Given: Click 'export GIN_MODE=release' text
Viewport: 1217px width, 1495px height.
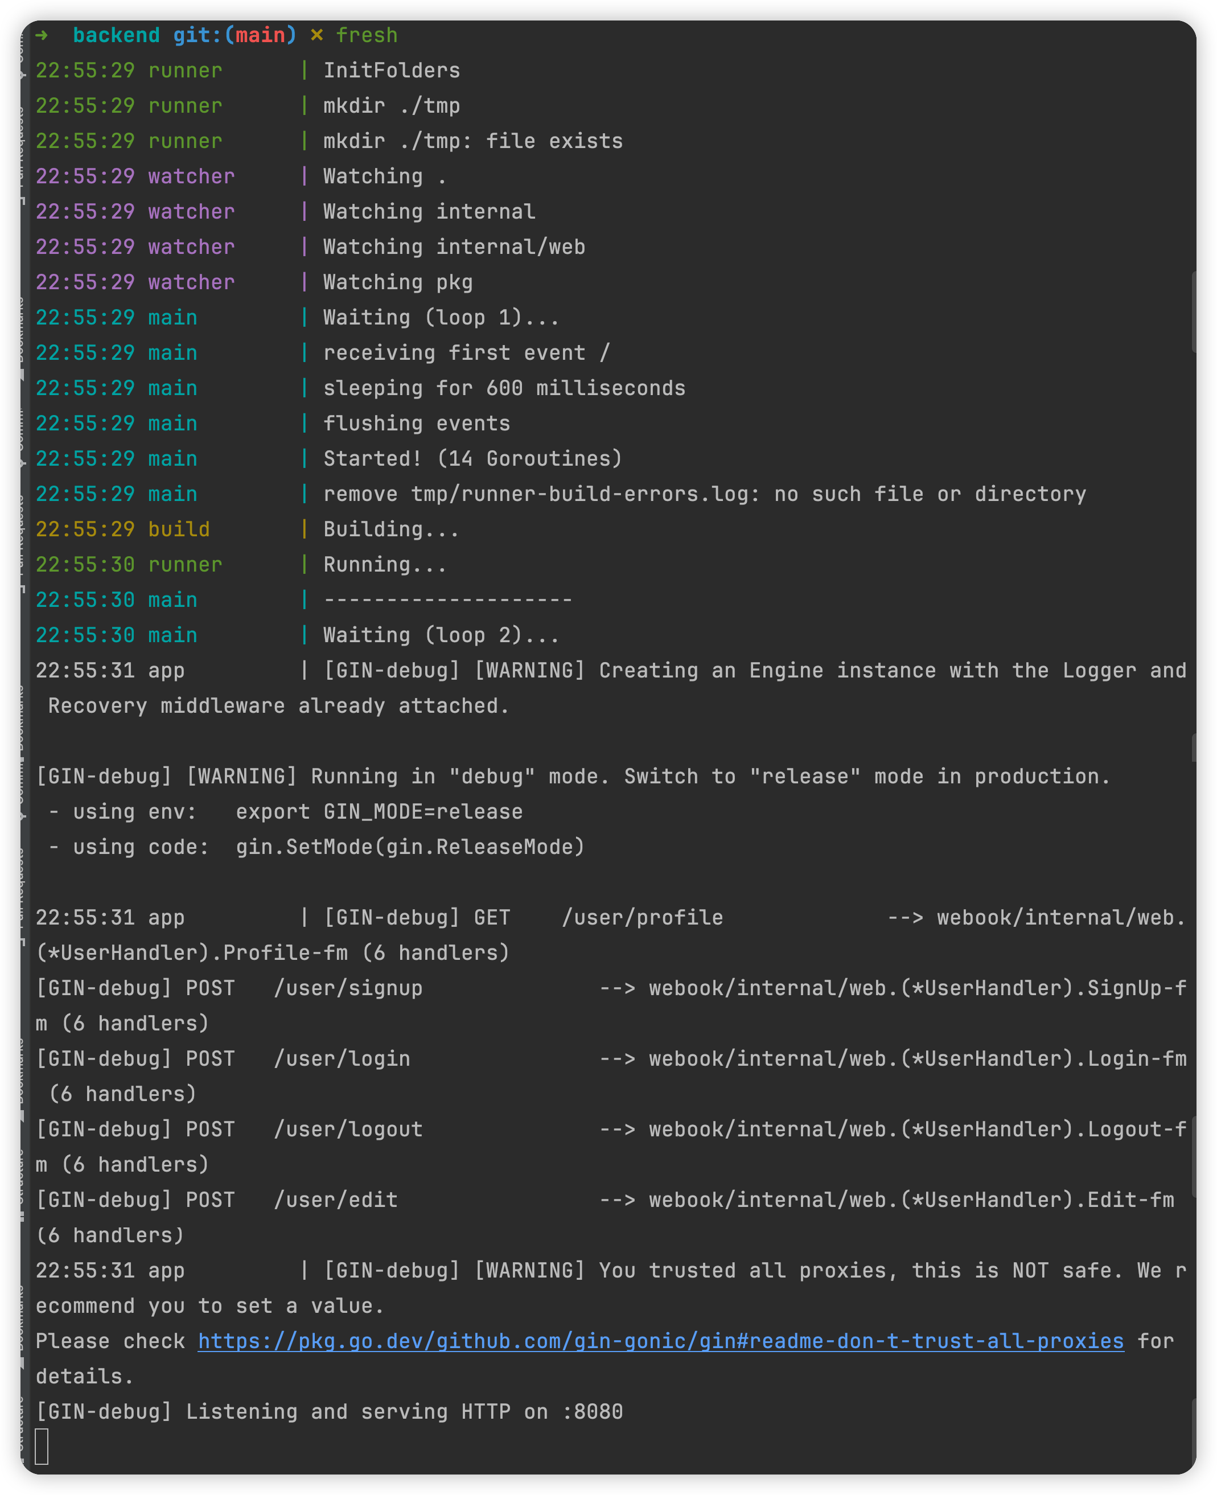Looking at the screenshot, I should (x=379, y=811).
